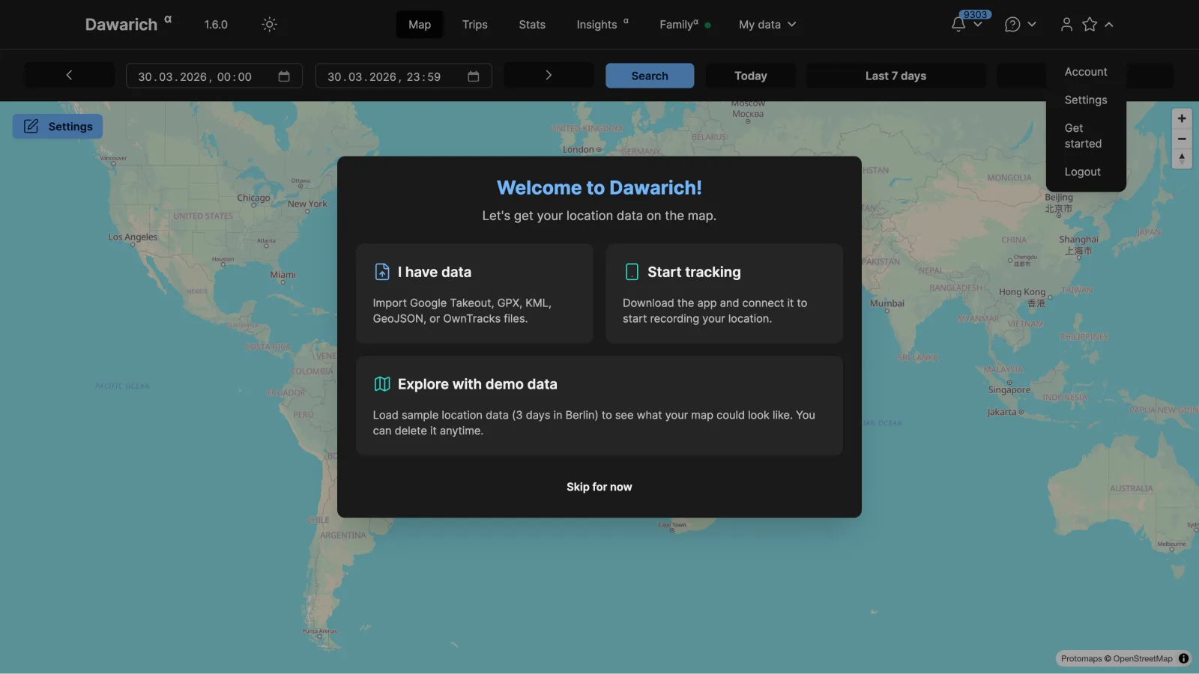Click the Today button
This screenshot has width=1199, height=674.
[750, 76]
